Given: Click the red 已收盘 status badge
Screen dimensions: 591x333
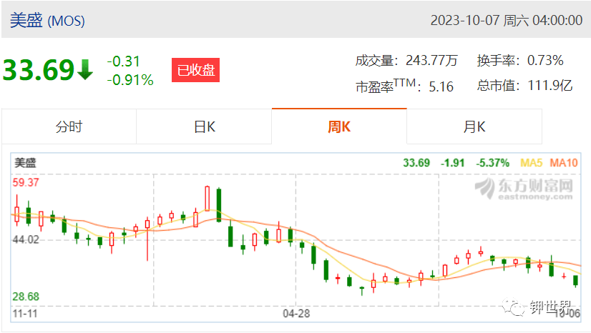Looking at the screenshot, I should pos(195,70).
